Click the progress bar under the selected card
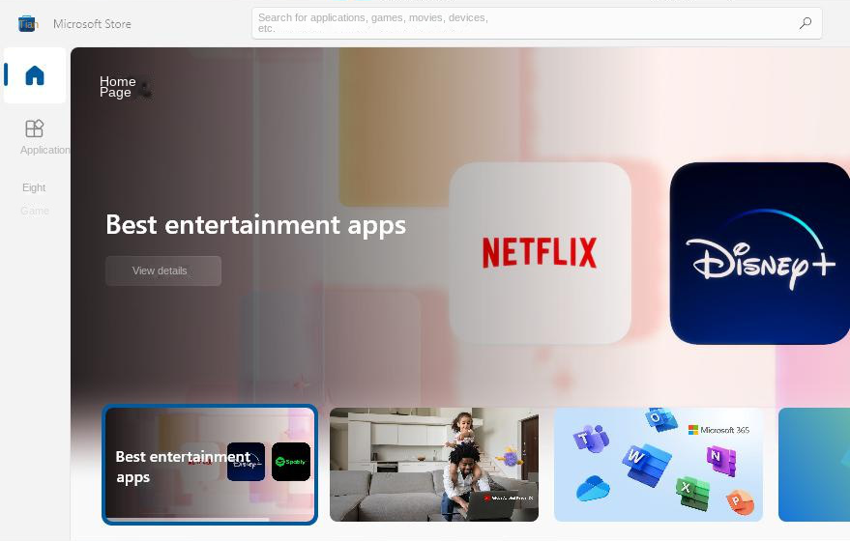The height and width of the screenshot is (541, 850). [x=189, y=520]
